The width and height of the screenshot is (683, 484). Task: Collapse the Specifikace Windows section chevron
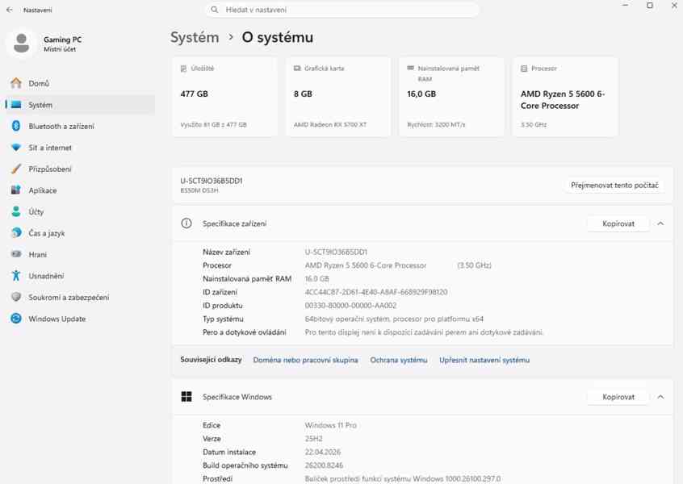tap(660, 396)
